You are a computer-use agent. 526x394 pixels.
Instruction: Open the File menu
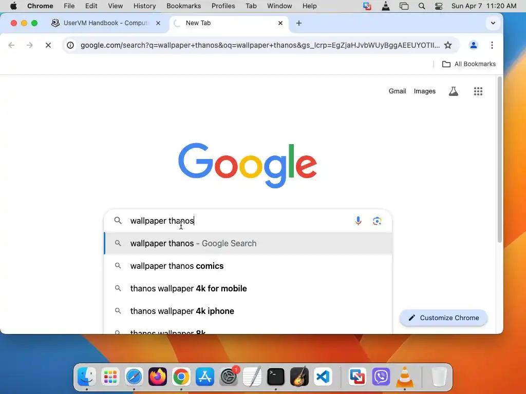(x=69, y=6)
